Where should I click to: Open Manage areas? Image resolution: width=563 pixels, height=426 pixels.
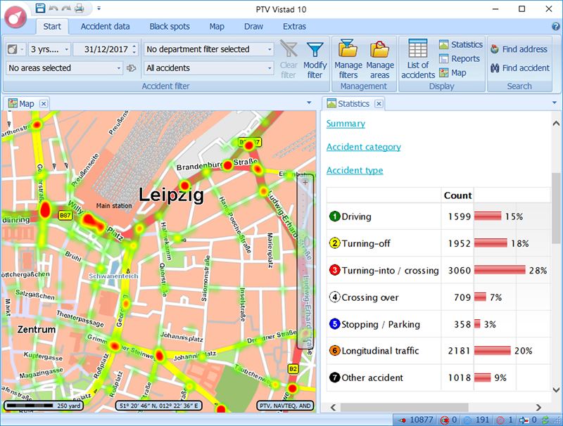(x=380, y=58)
